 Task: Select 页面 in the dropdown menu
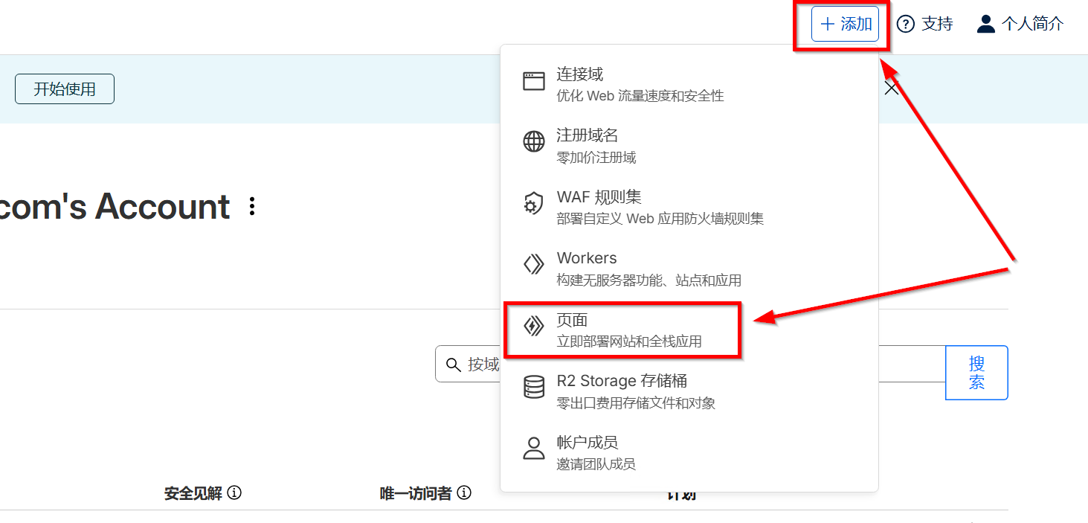pos(689,330)
